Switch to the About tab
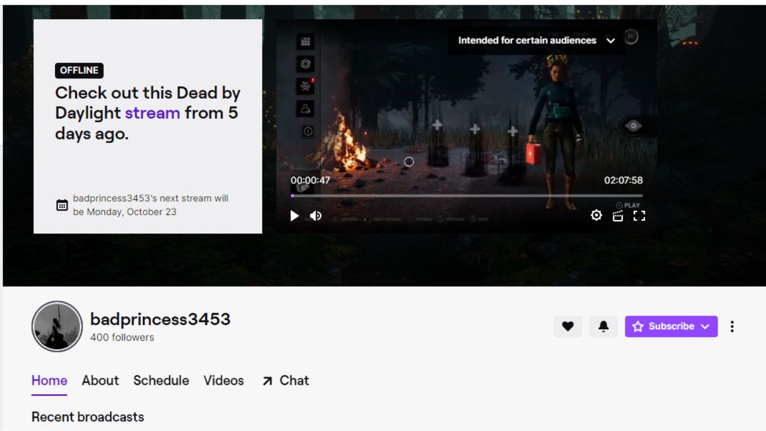 [101, 381]
